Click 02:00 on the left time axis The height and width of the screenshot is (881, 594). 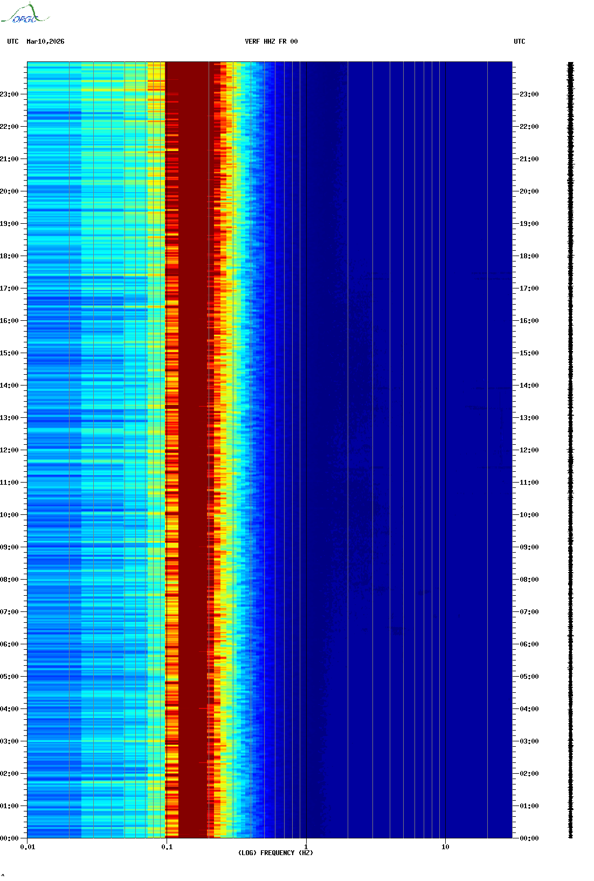coord(9,774)
